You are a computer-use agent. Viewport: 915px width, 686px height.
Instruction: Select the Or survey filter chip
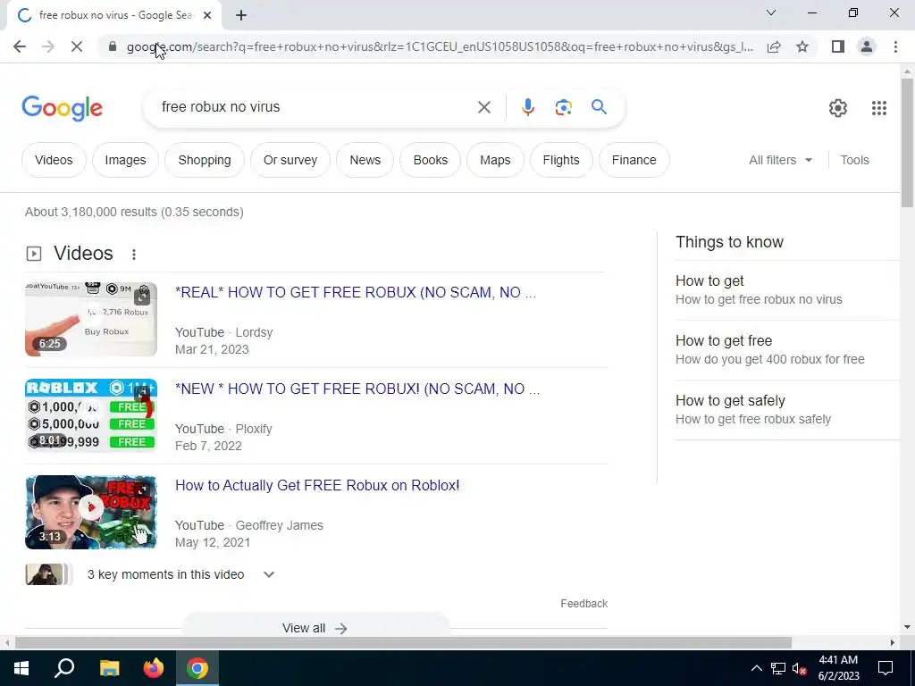point(290,160)
